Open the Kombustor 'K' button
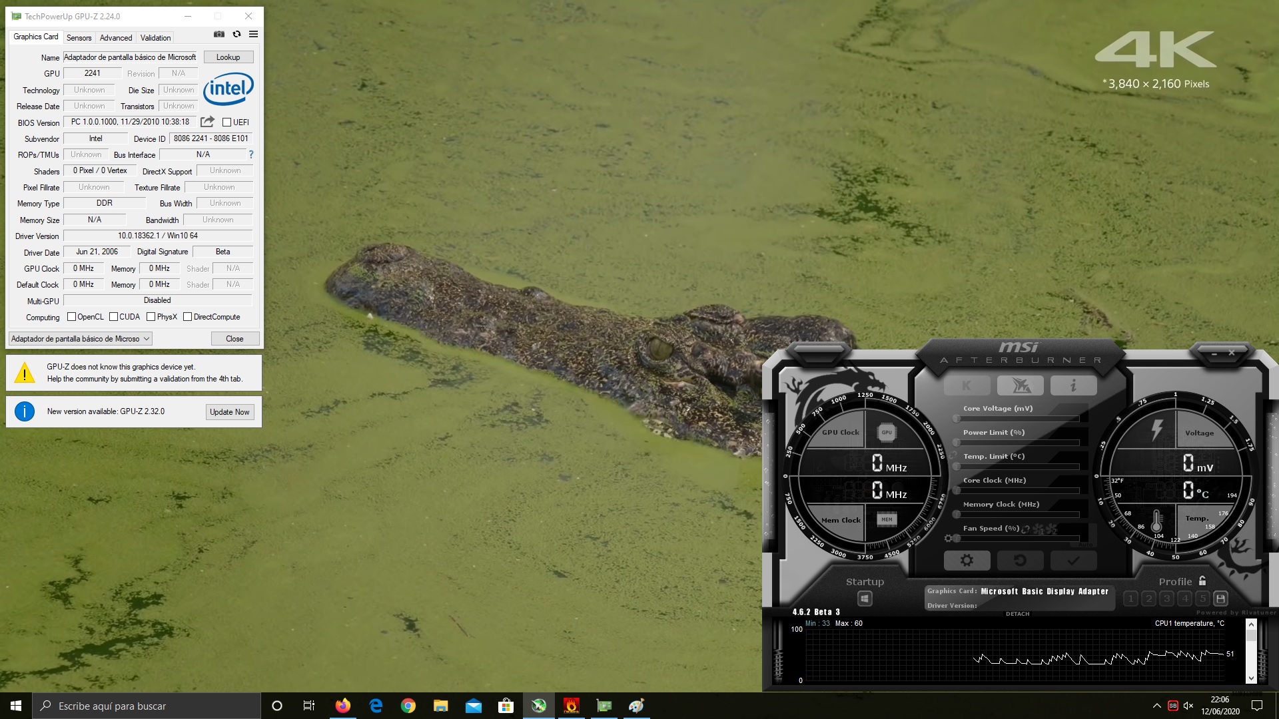Viewport: 1279px width, 719px height. 967,385
